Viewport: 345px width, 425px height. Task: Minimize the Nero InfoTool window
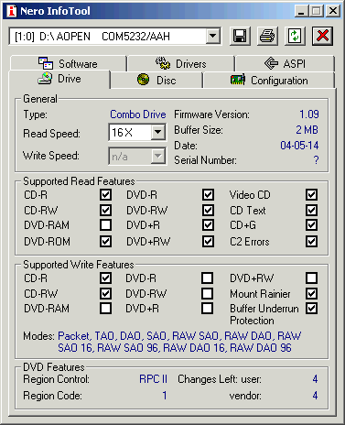[x=301, y=11]
